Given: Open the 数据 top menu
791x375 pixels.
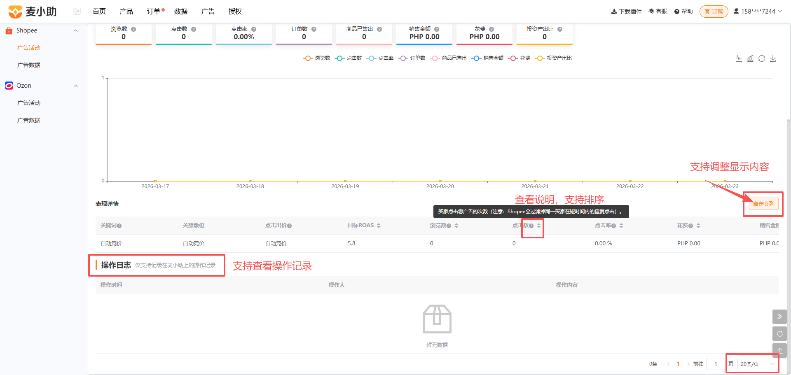Looking at the screenshot, I should pos(181,12).
